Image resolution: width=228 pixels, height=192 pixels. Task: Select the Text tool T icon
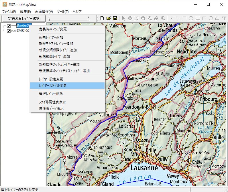tap(224, 18)
